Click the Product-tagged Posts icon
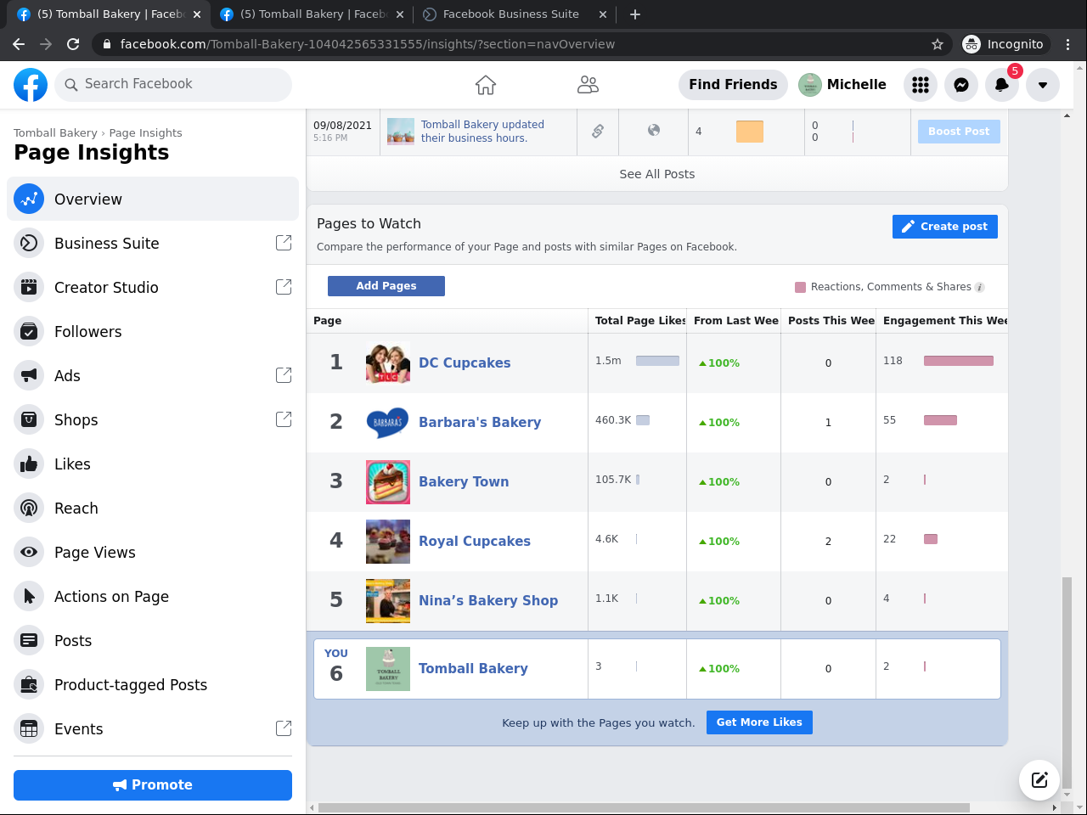The width and height of the screenshot is (1087, 815). point(29,684)
